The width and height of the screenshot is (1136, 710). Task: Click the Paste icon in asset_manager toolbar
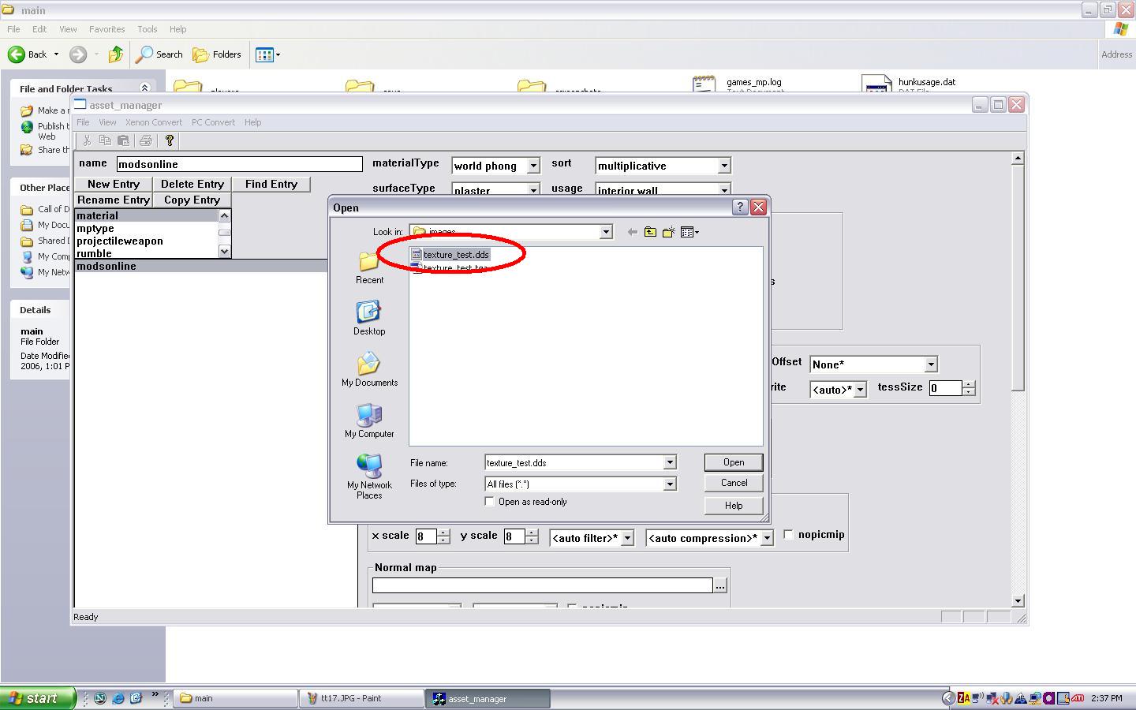[x=123, y=140]
